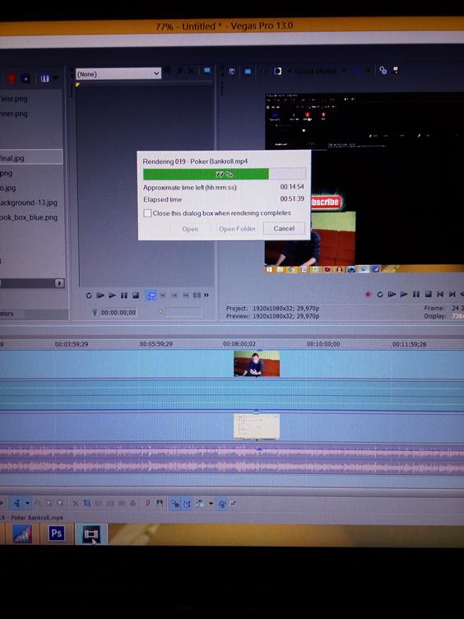
Task: Click Play in the trimmer transport
Action: (x=112, y=296)
